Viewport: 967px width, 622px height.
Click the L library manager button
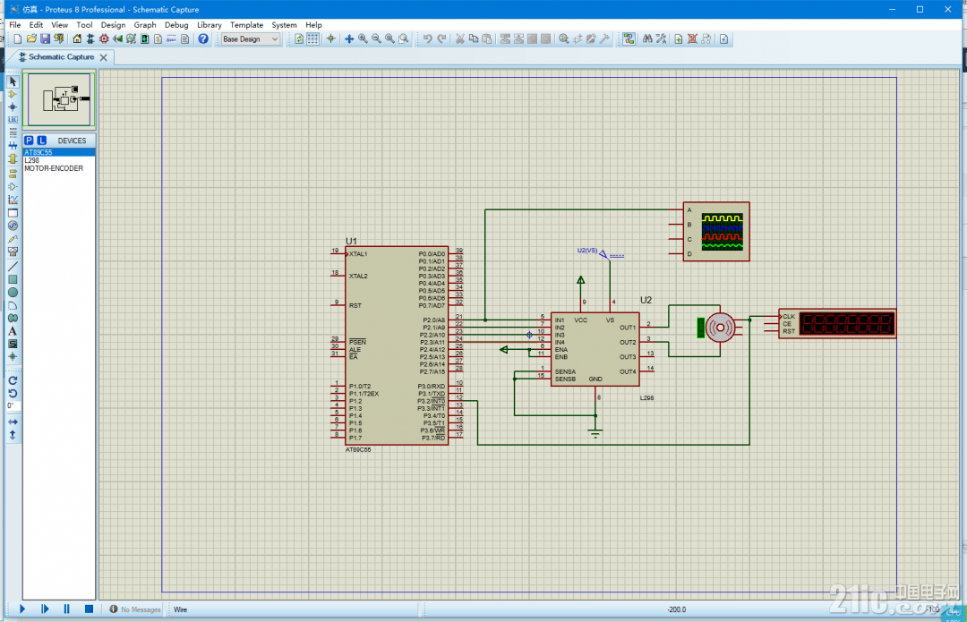(x=42, y=141)
